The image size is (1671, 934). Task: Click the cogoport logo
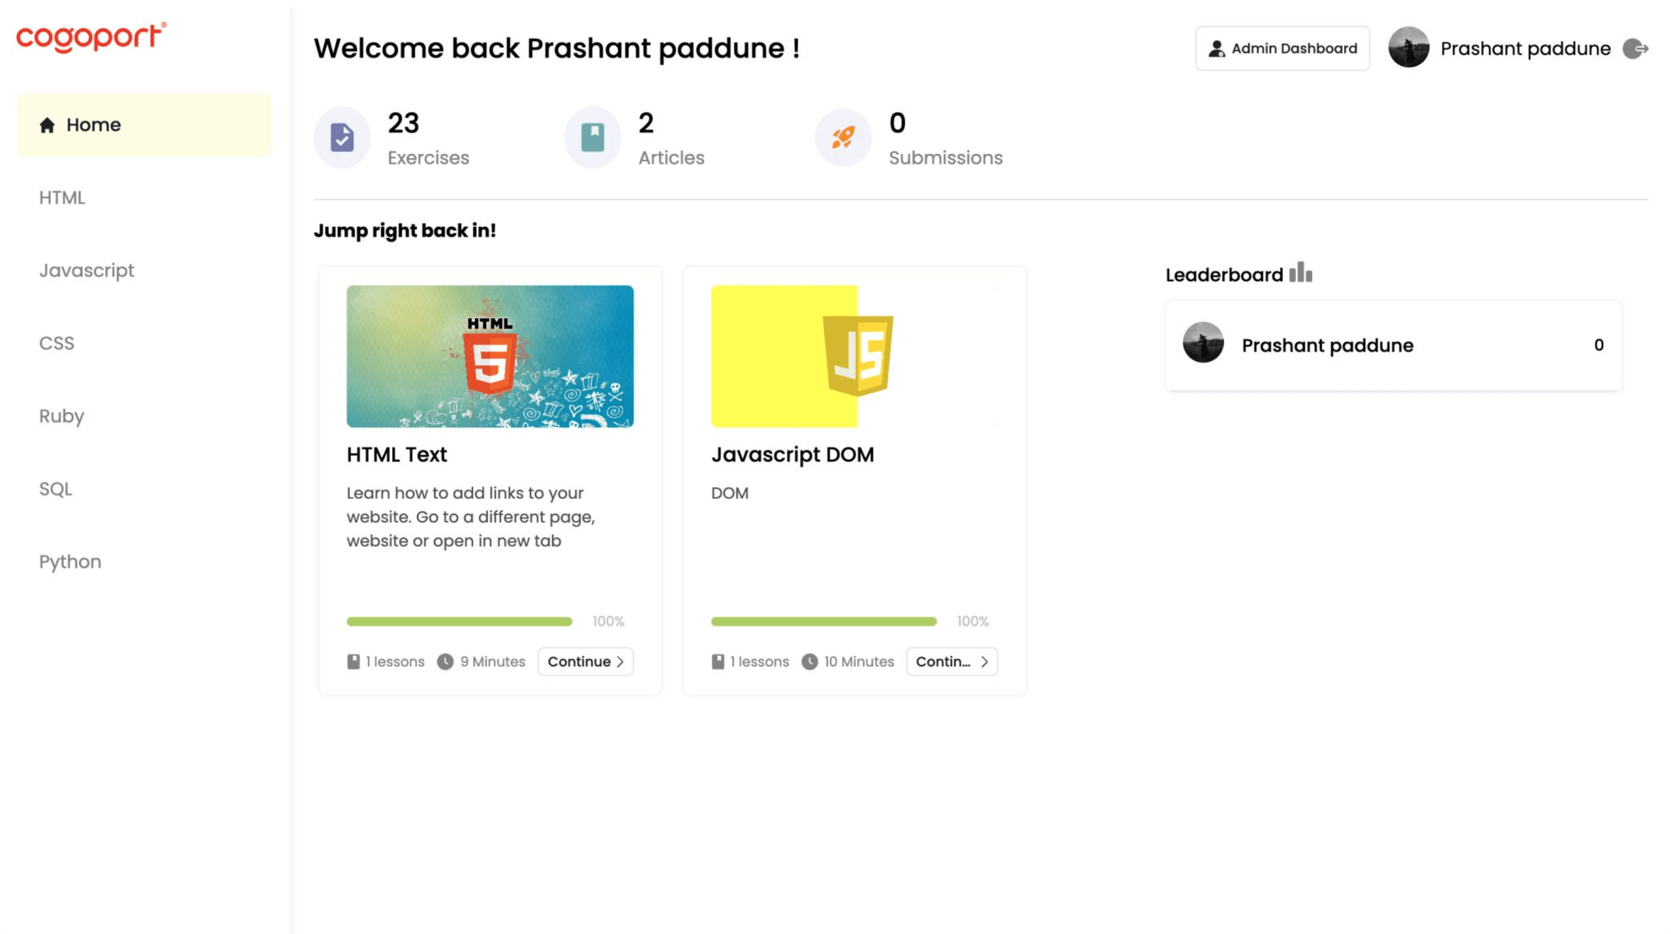pyautogui.click(x=91, y=37)
